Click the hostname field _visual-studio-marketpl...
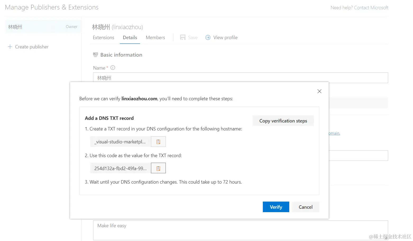This screenshot has height=241, width=413. click(x=121, y=142)
